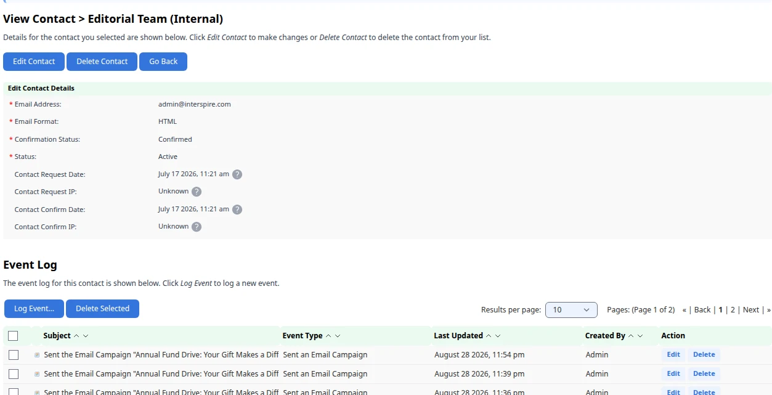Click the subject text of the 11:54 pm event
This screenshot has width=772, height=395.
(161, 355)
